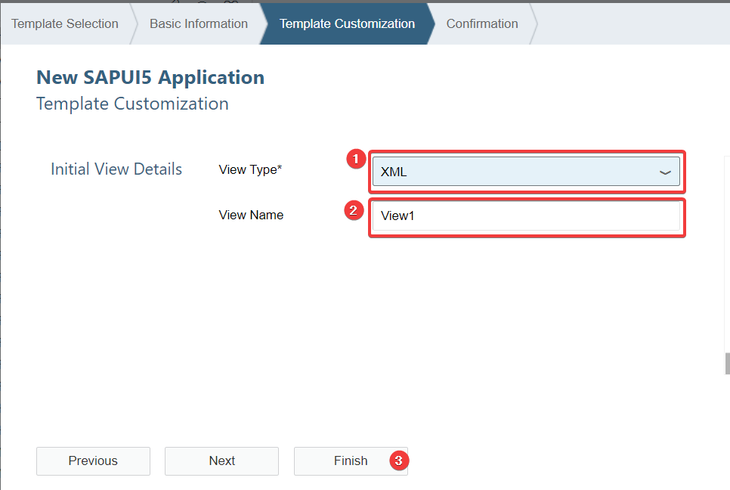Image resolution: width=730 pixels, height=490 pixels.
Task: Click the View Type* field label
Action: [x=250, y=169]
